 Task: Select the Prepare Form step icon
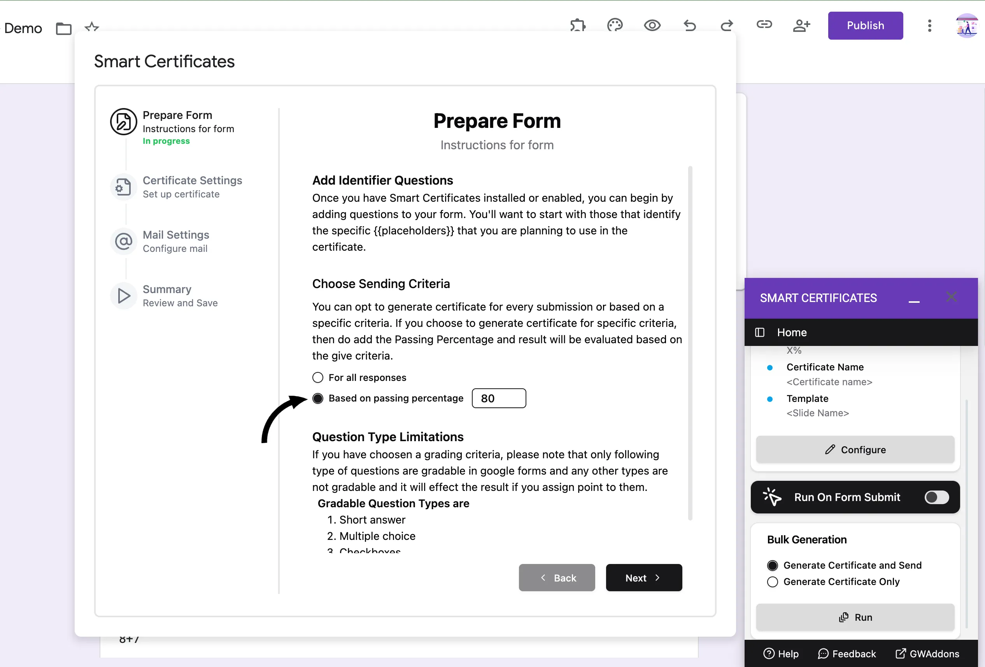123,122
